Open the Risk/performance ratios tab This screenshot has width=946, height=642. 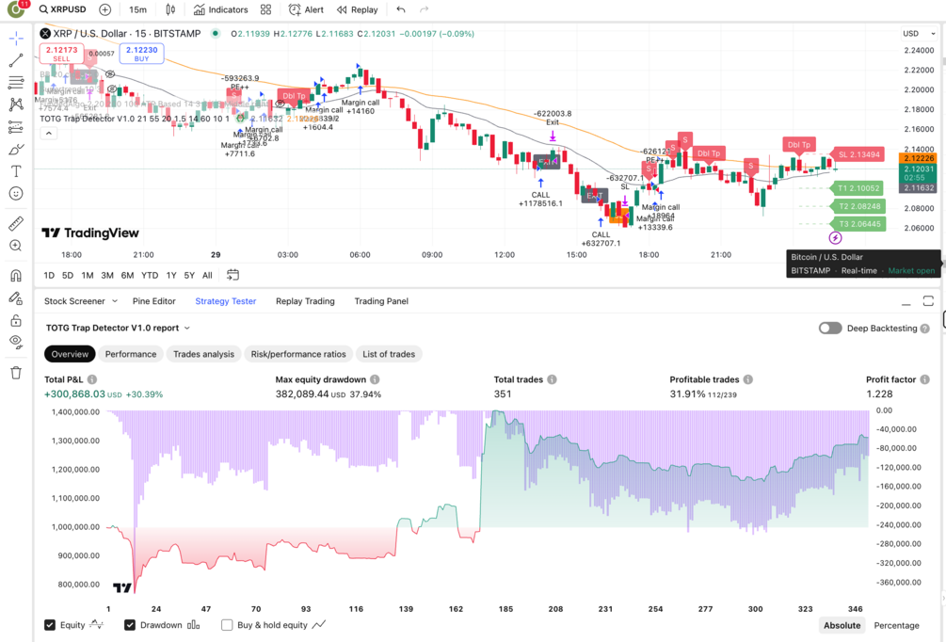pyautogui.click(x=298, y=354)
